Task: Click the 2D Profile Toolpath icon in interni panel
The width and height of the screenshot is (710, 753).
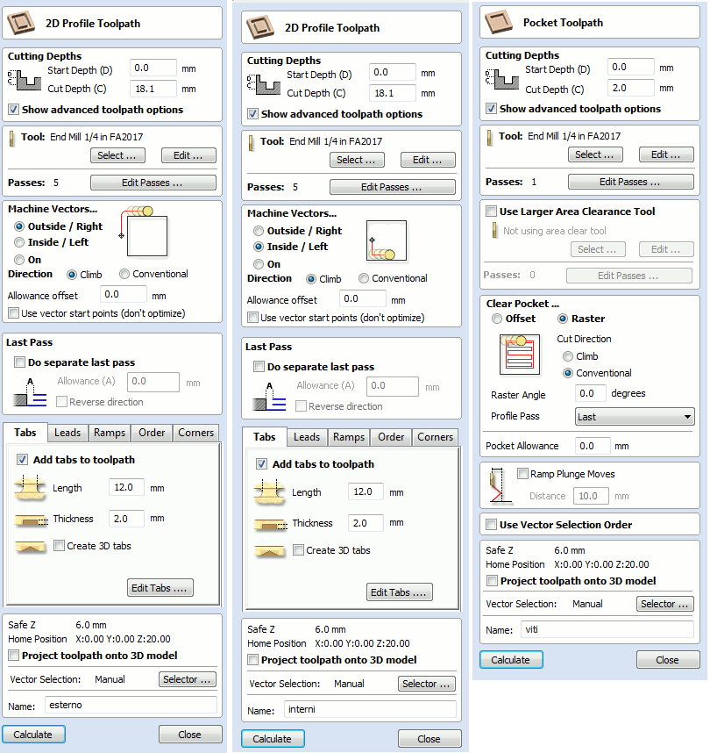Action: (260, 27)
